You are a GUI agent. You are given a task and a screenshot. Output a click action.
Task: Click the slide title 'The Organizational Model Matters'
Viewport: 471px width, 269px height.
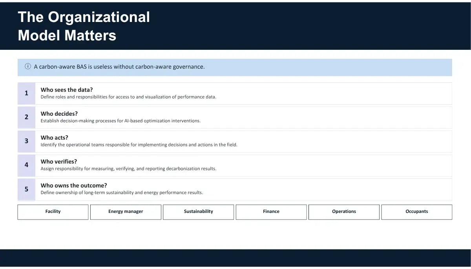(x=84, y=26)
